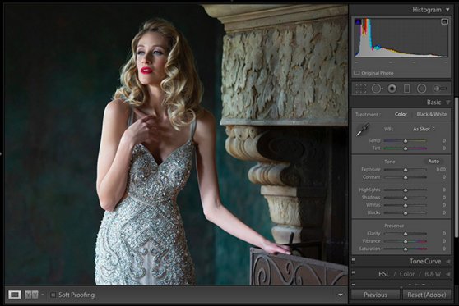Click the Tone section label
Screen dimensions: 459x306
pyautogui.click(x=390, y=162)
